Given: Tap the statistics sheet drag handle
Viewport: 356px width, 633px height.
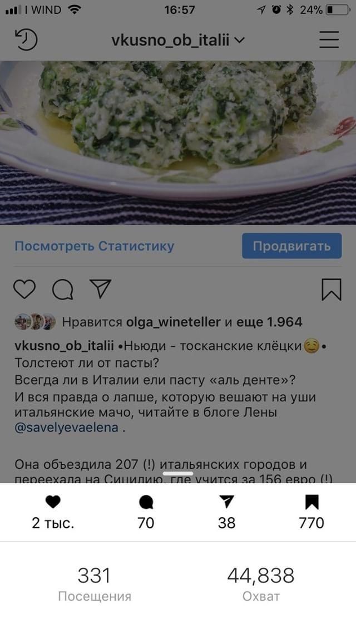Looking at the screenshot, I should 178,474.
